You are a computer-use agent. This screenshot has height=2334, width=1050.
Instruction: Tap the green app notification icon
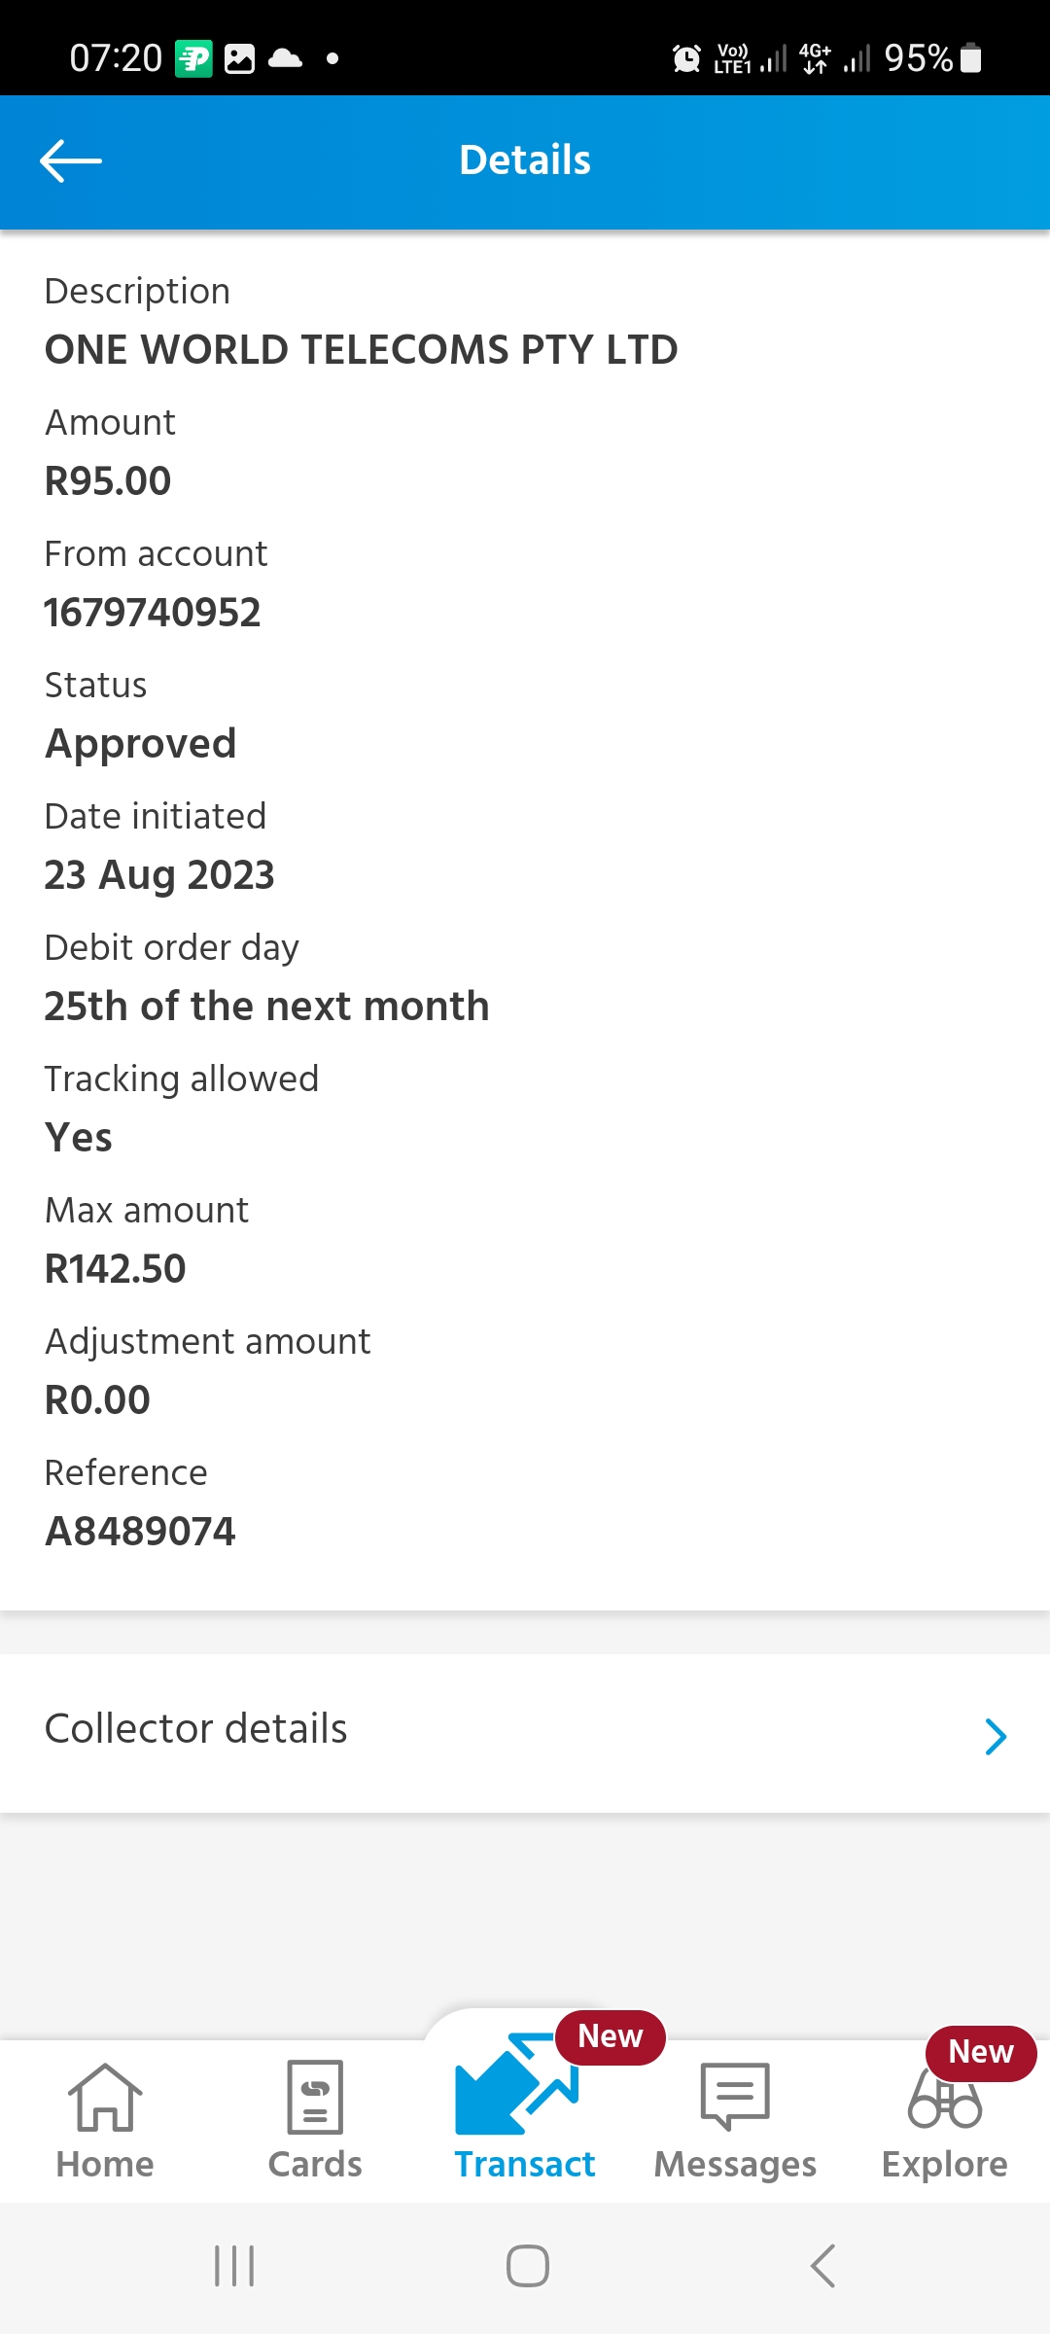coord(193,58)
